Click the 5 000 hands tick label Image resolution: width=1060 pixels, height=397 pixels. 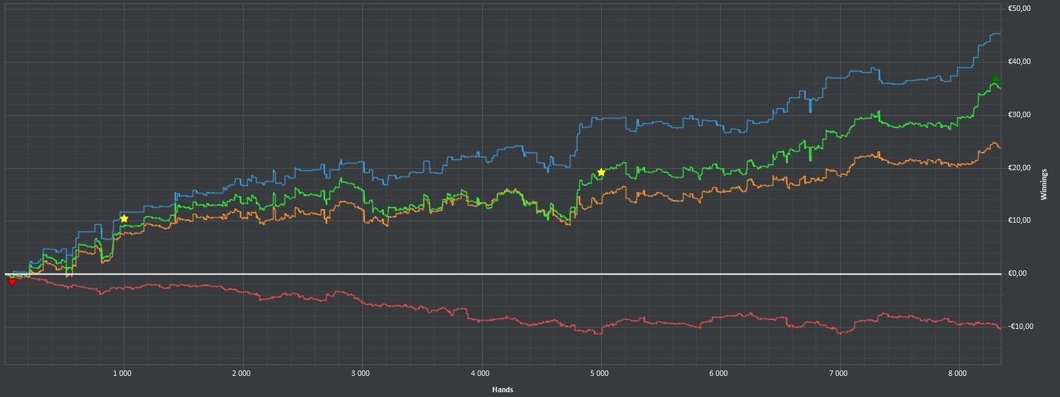600,374
